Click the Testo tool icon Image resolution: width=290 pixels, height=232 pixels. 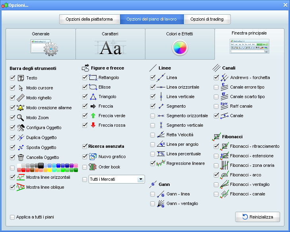[x=21, y=78]
